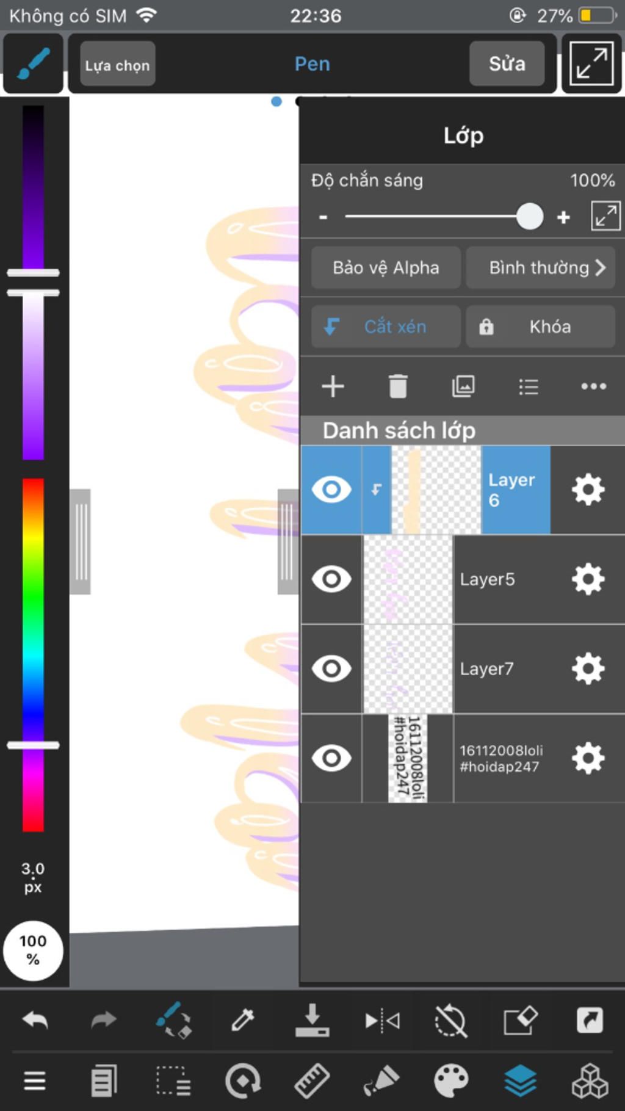This screenshot has height=1111, width=625.
Task: Open the color palette icon
Action: pos(451,1081)
